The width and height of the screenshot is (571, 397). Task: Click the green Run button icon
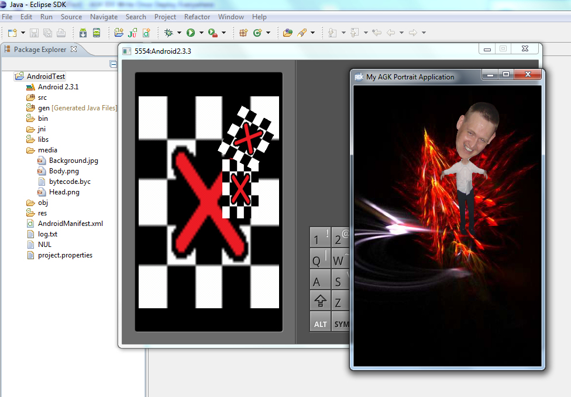pyautogui.click(x=191, y=33)
